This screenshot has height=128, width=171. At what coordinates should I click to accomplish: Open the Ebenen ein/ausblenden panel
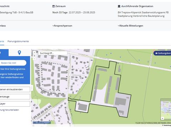(15, 89)
